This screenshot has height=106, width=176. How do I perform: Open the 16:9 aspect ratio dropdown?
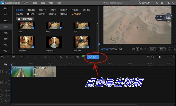153,49
